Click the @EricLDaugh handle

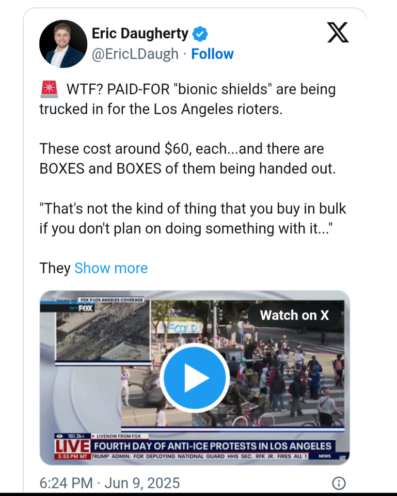pos(135,54)
